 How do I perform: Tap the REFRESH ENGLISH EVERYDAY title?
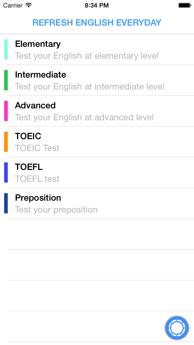(x=97, y=23)
